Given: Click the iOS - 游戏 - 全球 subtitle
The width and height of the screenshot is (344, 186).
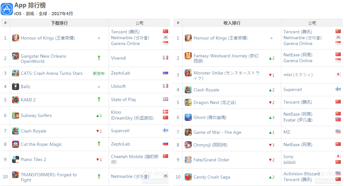Looking at the screenshot, I should pos(43,14).
